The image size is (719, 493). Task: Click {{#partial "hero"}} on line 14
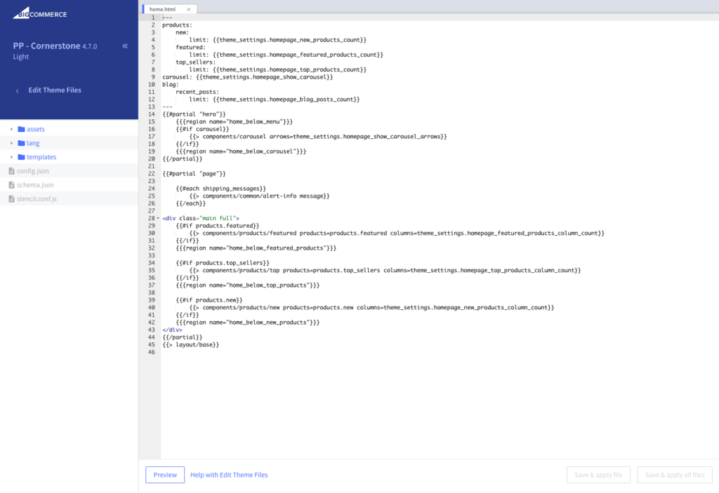pos(194,114)
